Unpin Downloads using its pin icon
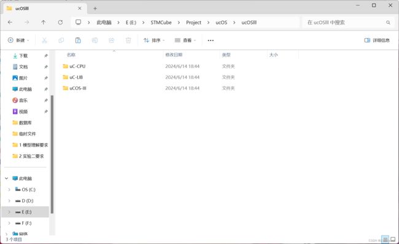 (46, 56)
